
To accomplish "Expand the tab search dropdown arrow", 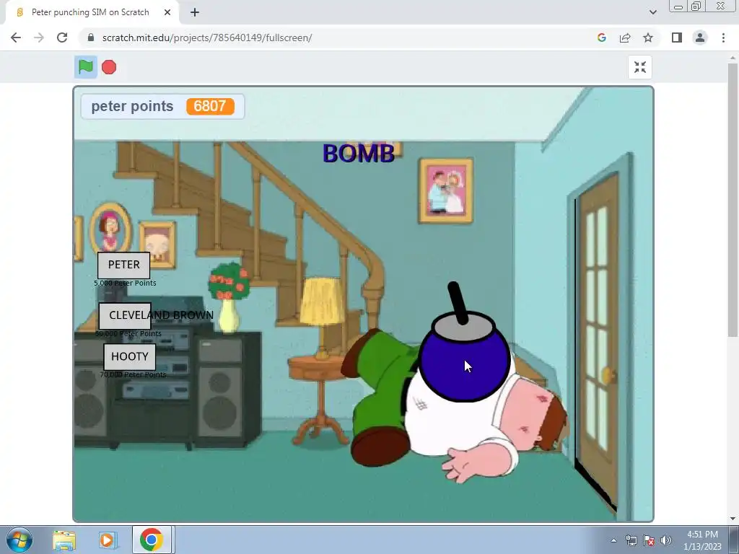I will tap(652, 12).
